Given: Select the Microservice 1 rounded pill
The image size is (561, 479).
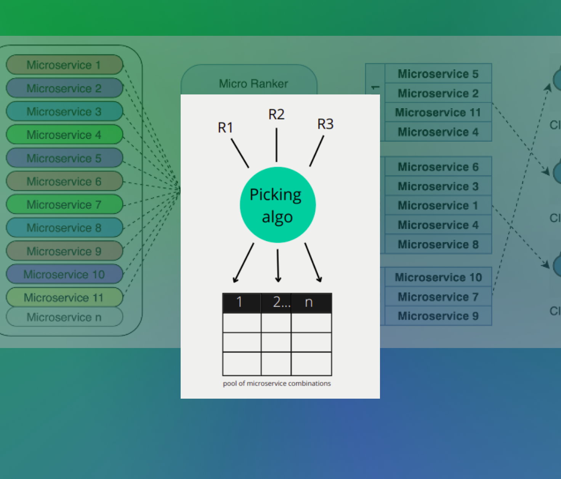Looking at the screenshot, I should pyautogui.click(x=64, y=65).
